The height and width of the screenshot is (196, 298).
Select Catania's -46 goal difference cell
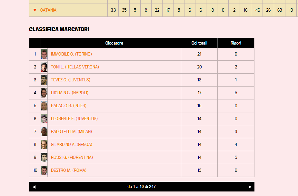click(x=257, y=10)
